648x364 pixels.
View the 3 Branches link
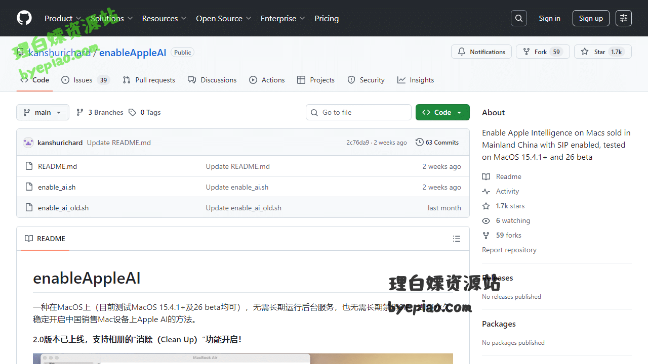click(100, 112)
